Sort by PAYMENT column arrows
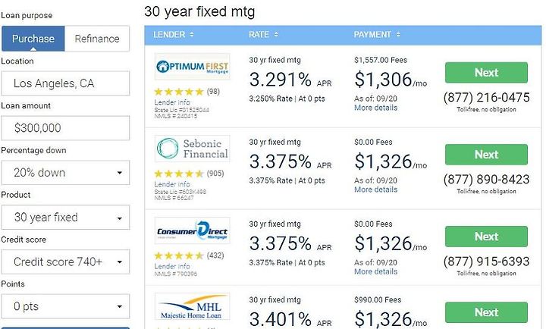This screenshot has height=329, width=546. (398, 34)
